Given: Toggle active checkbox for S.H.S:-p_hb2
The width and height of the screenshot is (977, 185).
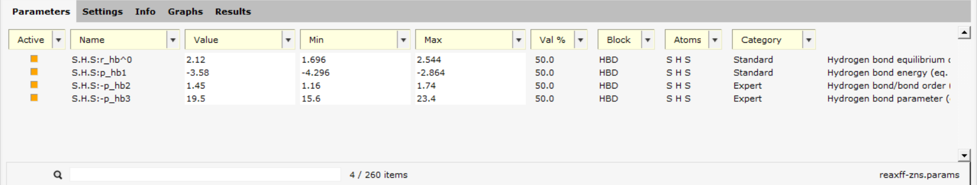Looking at the screenshot, I should (34, 85).
